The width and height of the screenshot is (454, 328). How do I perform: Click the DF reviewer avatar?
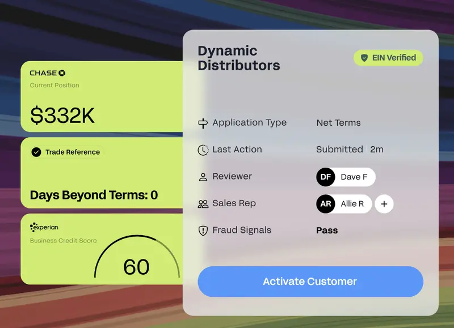[x=326, y=177]
